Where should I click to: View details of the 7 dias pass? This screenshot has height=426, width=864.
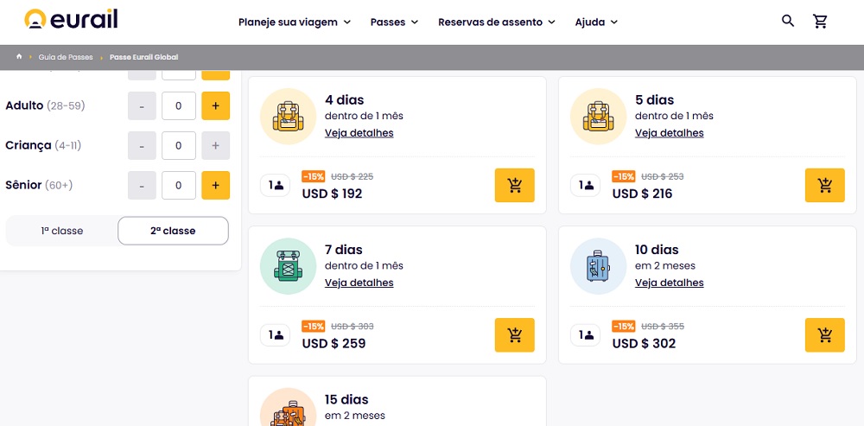pyautogui.click(x=359, y=283)
